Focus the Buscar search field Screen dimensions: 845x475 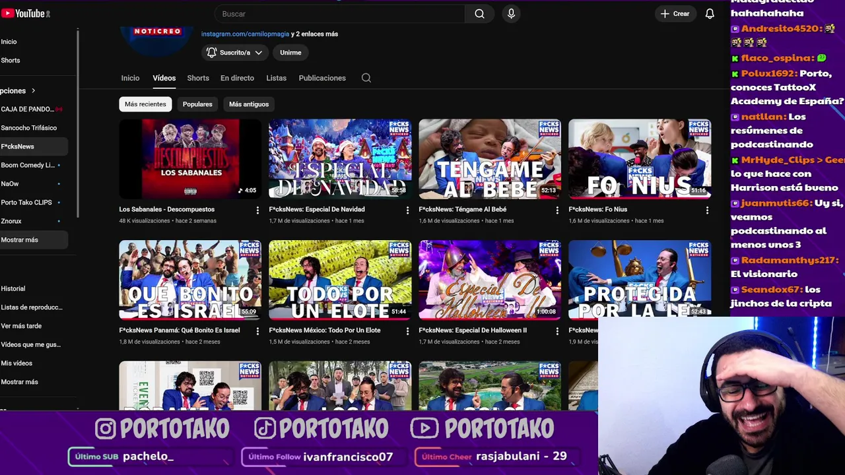[x=340, y=14]
